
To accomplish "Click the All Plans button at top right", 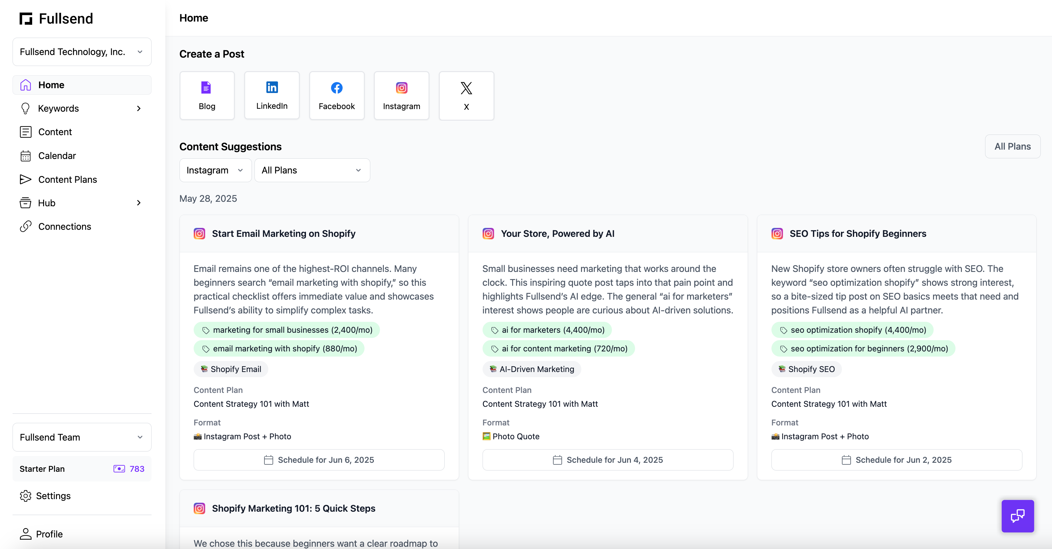I will click(x=1012, y=146).
